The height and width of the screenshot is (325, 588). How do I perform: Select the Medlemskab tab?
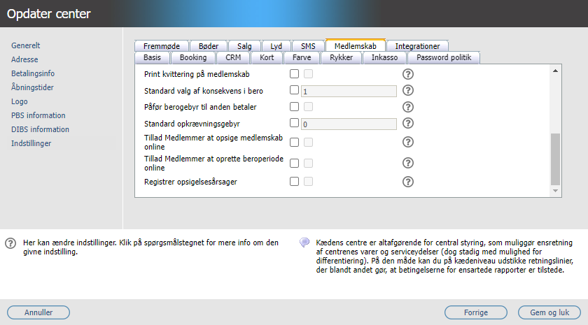pyautogui.click(x=356, y=45)
